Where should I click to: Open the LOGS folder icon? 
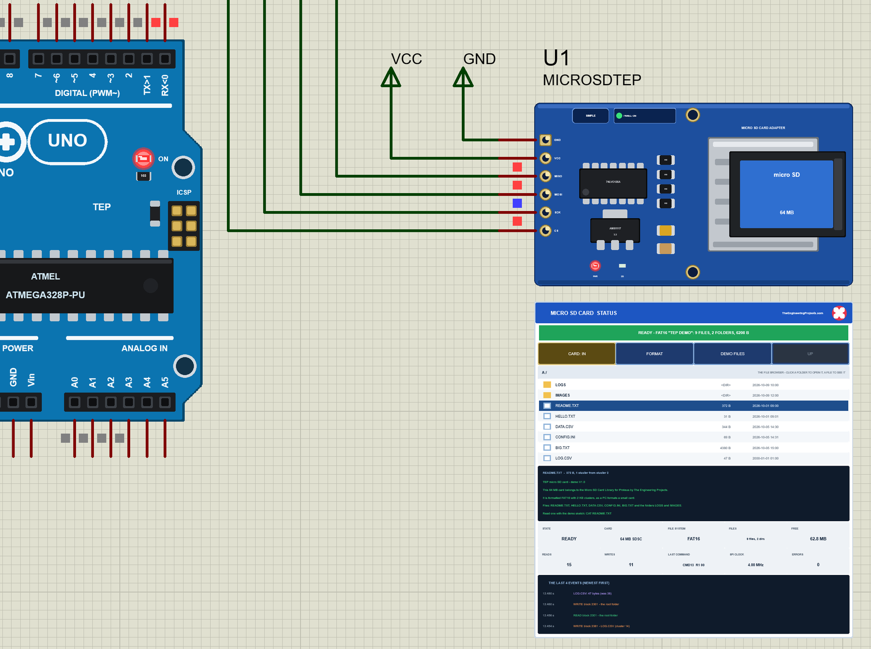[547, 385]
